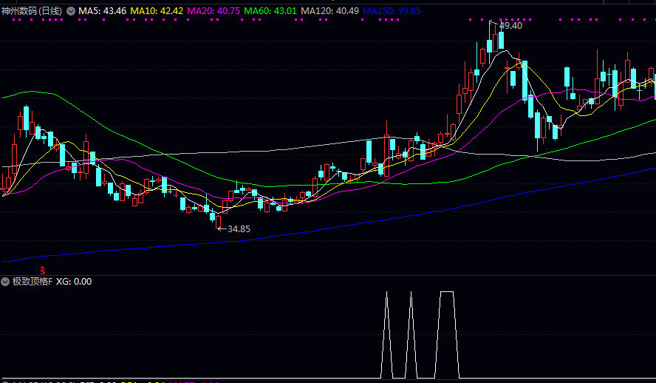This screenshot has height=383, width=656.
Task: Click the 神州数码(日线) chart title
Action: 32,11
